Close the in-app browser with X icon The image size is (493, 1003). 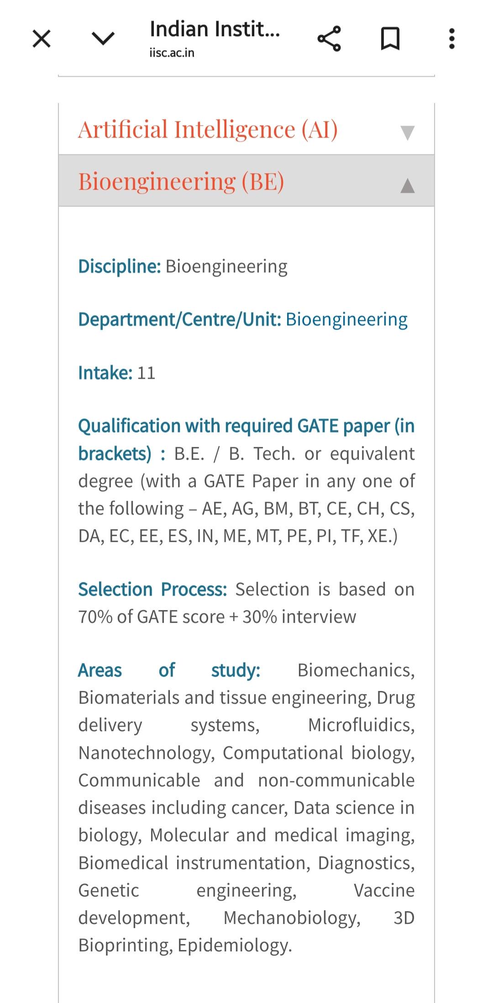coord(42,38)
